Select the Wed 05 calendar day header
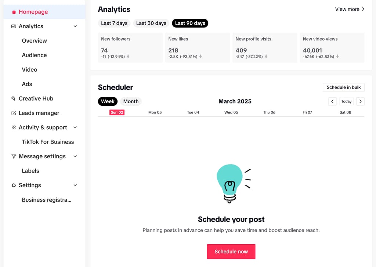Viewport: 376px width, 267px height. click(x=231, y=112)
